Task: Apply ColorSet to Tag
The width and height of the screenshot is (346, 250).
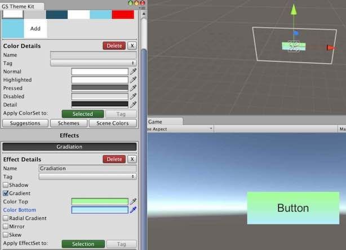Action: pos(121,114)
